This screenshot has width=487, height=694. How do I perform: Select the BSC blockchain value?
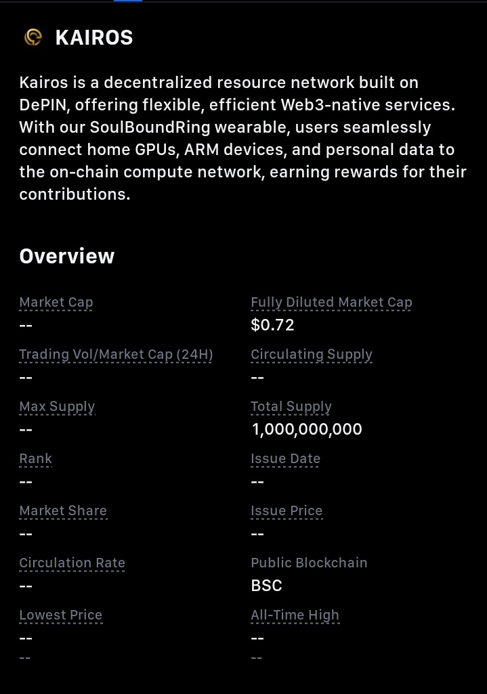coord(266,586)
